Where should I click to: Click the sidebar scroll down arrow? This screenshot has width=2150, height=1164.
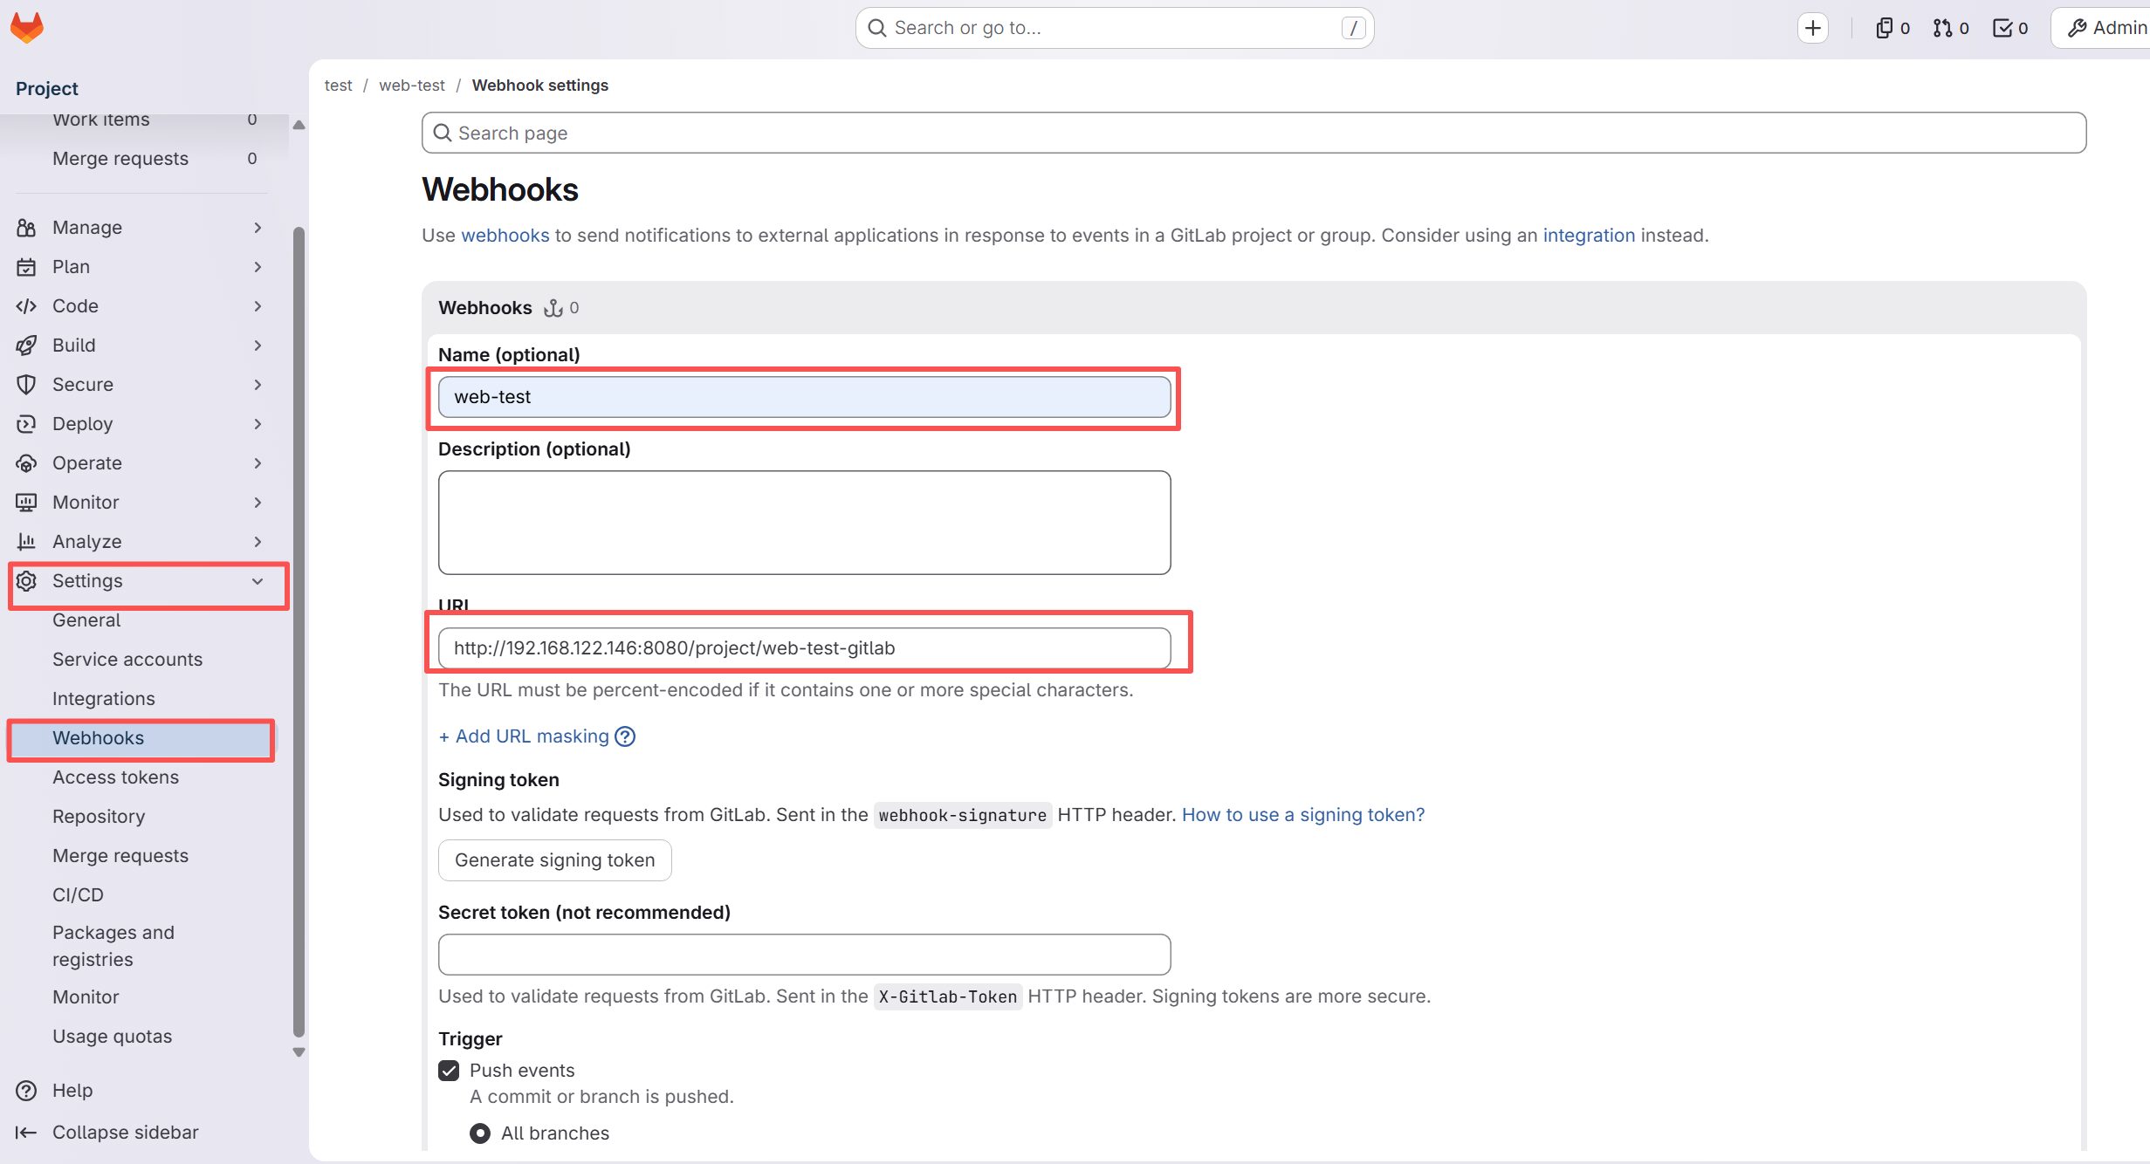[299, 1052]
